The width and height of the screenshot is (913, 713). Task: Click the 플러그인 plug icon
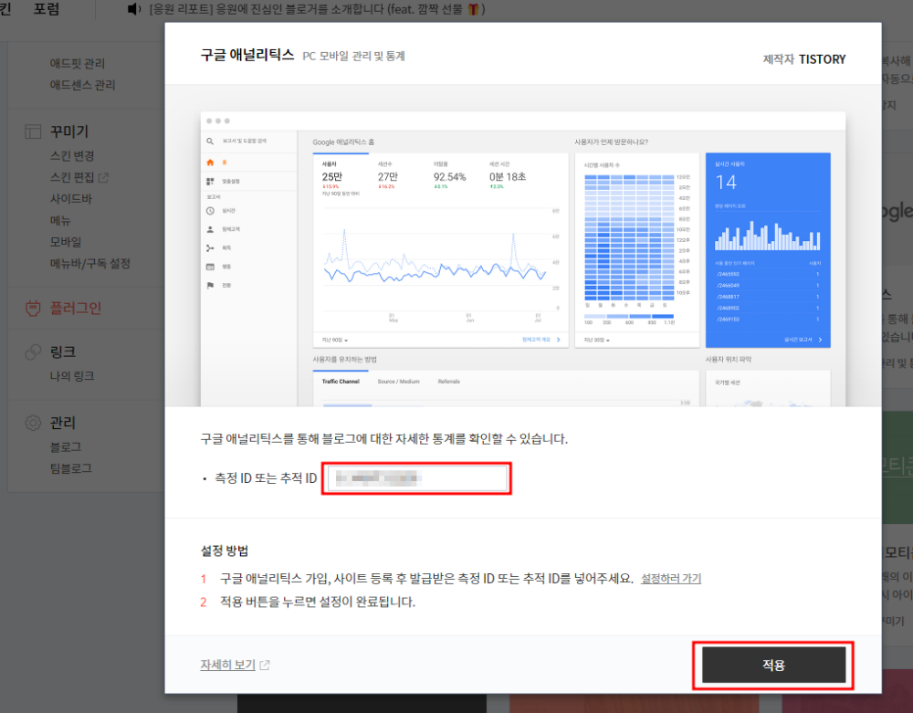[x=33, y=308]
